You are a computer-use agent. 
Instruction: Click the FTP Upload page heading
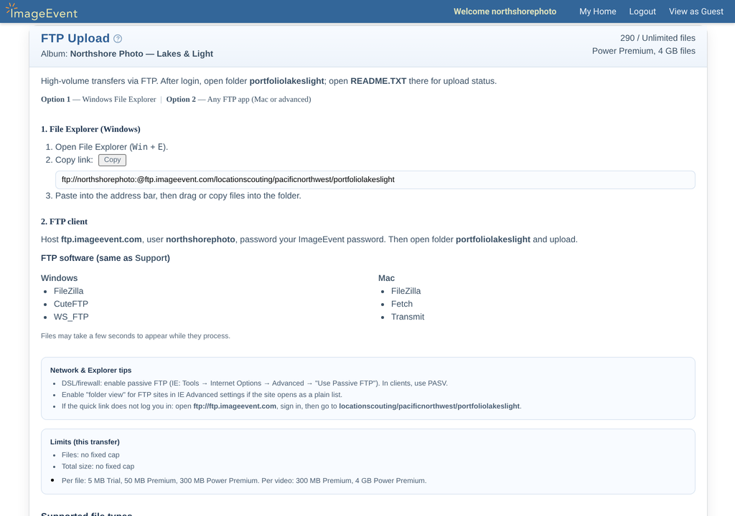75,39
